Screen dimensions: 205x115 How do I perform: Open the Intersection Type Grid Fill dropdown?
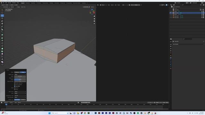click(x=20, y=96)
